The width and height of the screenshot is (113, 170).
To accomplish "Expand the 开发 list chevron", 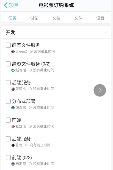I will 105,32.
